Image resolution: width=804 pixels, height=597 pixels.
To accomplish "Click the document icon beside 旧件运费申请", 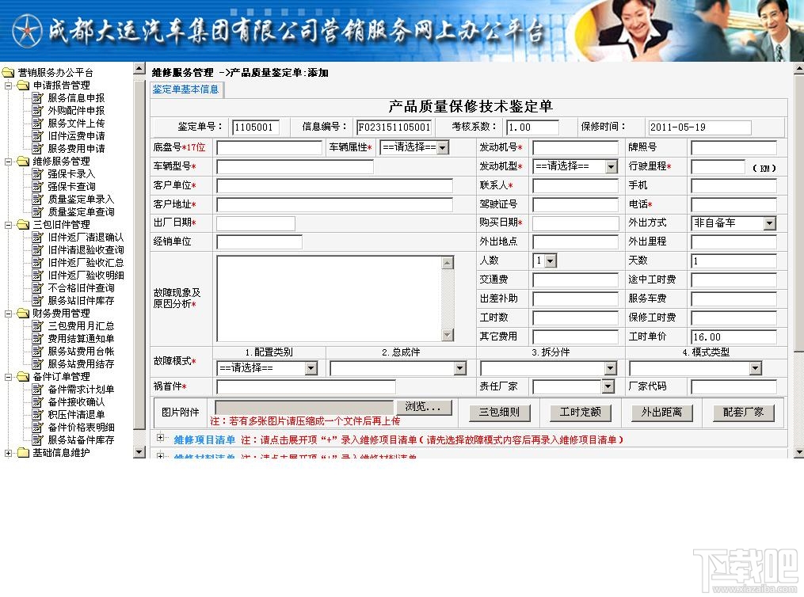I will [x=37, y=136].
